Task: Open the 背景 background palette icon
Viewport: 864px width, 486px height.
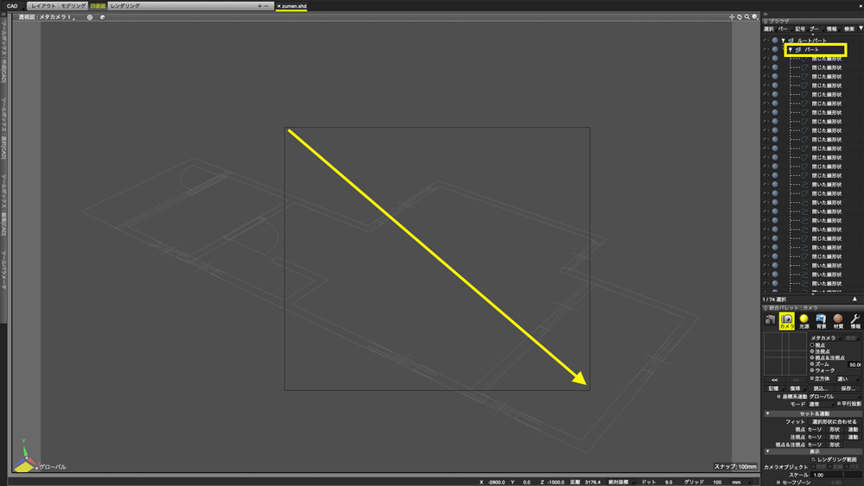Action: pos(821,319)
